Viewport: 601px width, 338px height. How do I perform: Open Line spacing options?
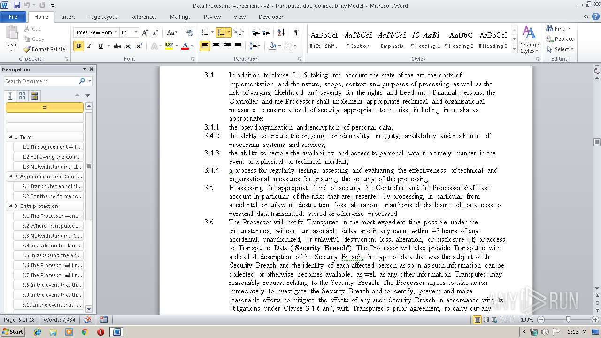(x=254, y=46)
